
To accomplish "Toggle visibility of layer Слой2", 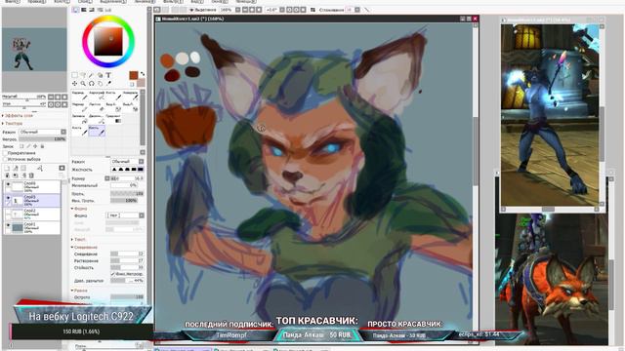I will [x=8, y=213].
